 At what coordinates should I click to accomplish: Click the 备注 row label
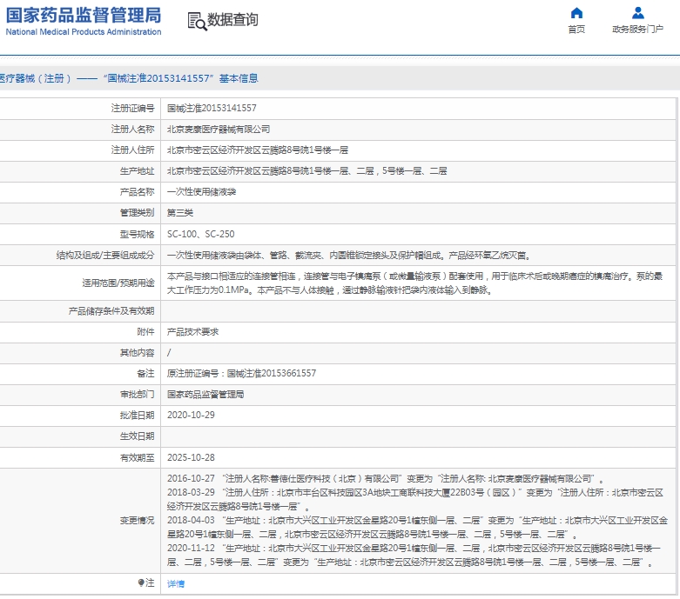point(145,373)
